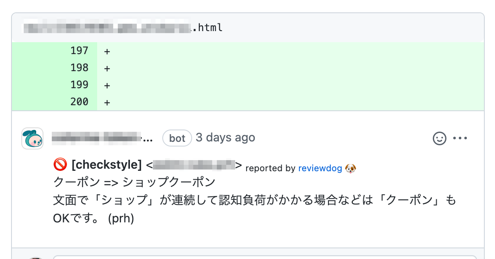Click the bot's mascot avatar image
495x259 pixels.
[32, 138]
